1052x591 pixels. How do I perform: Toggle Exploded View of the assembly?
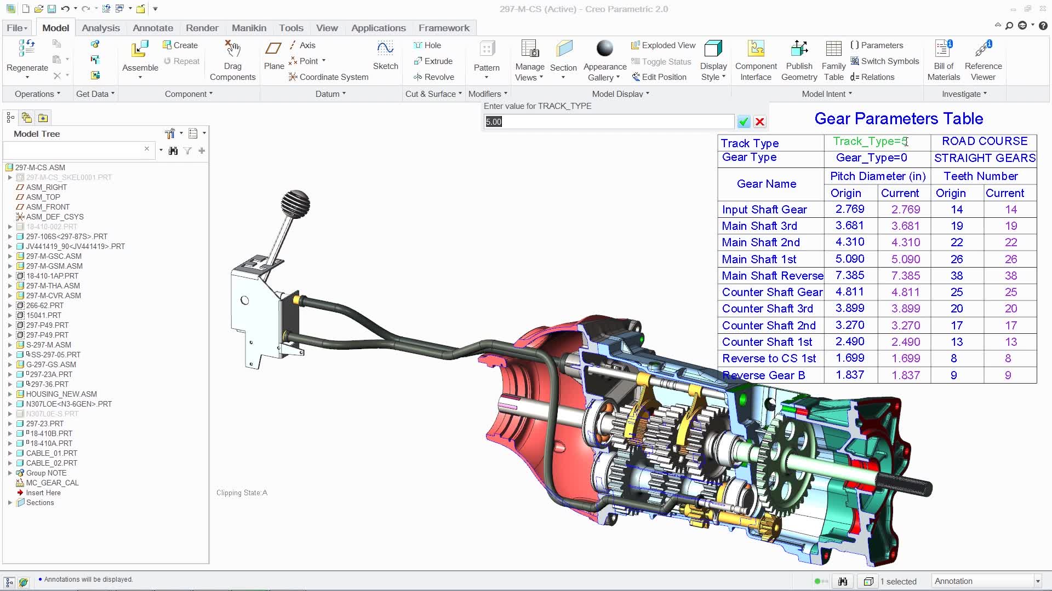(662, 45)
